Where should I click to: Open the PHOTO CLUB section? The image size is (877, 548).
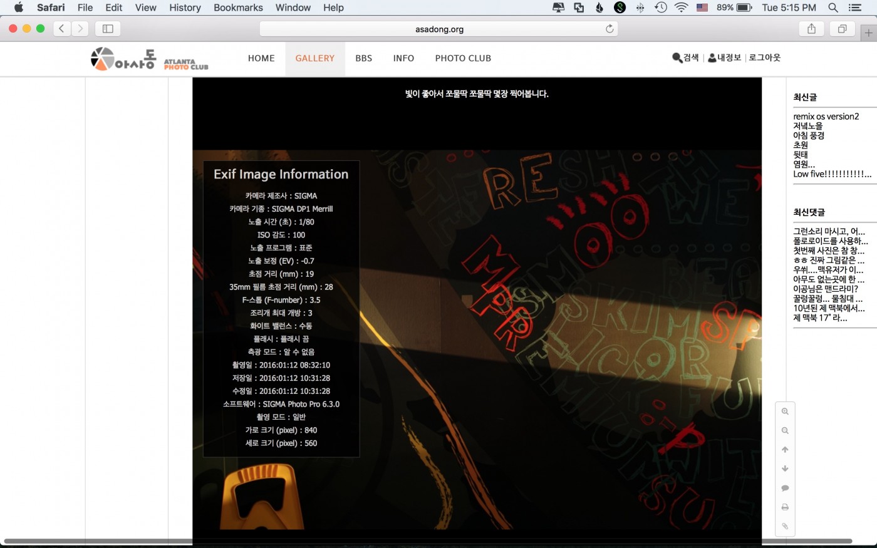coord(463,58)
